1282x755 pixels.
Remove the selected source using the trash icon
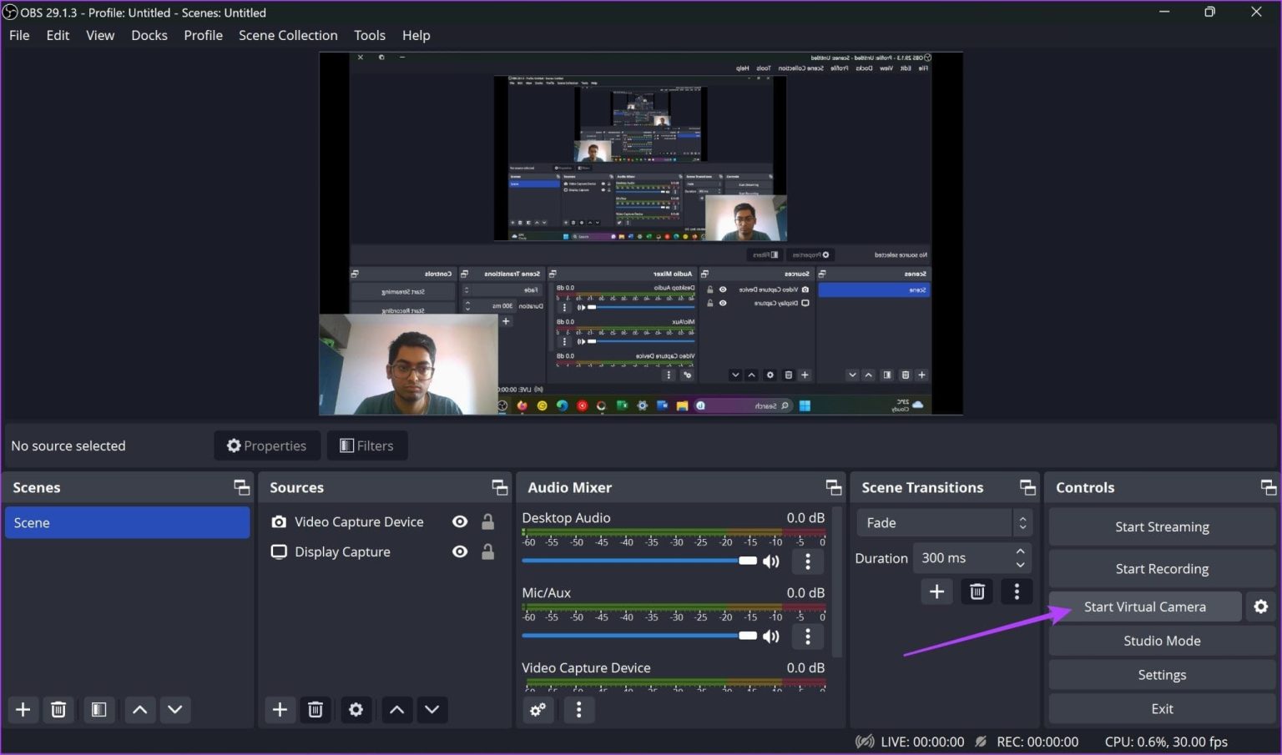point(315,709)
